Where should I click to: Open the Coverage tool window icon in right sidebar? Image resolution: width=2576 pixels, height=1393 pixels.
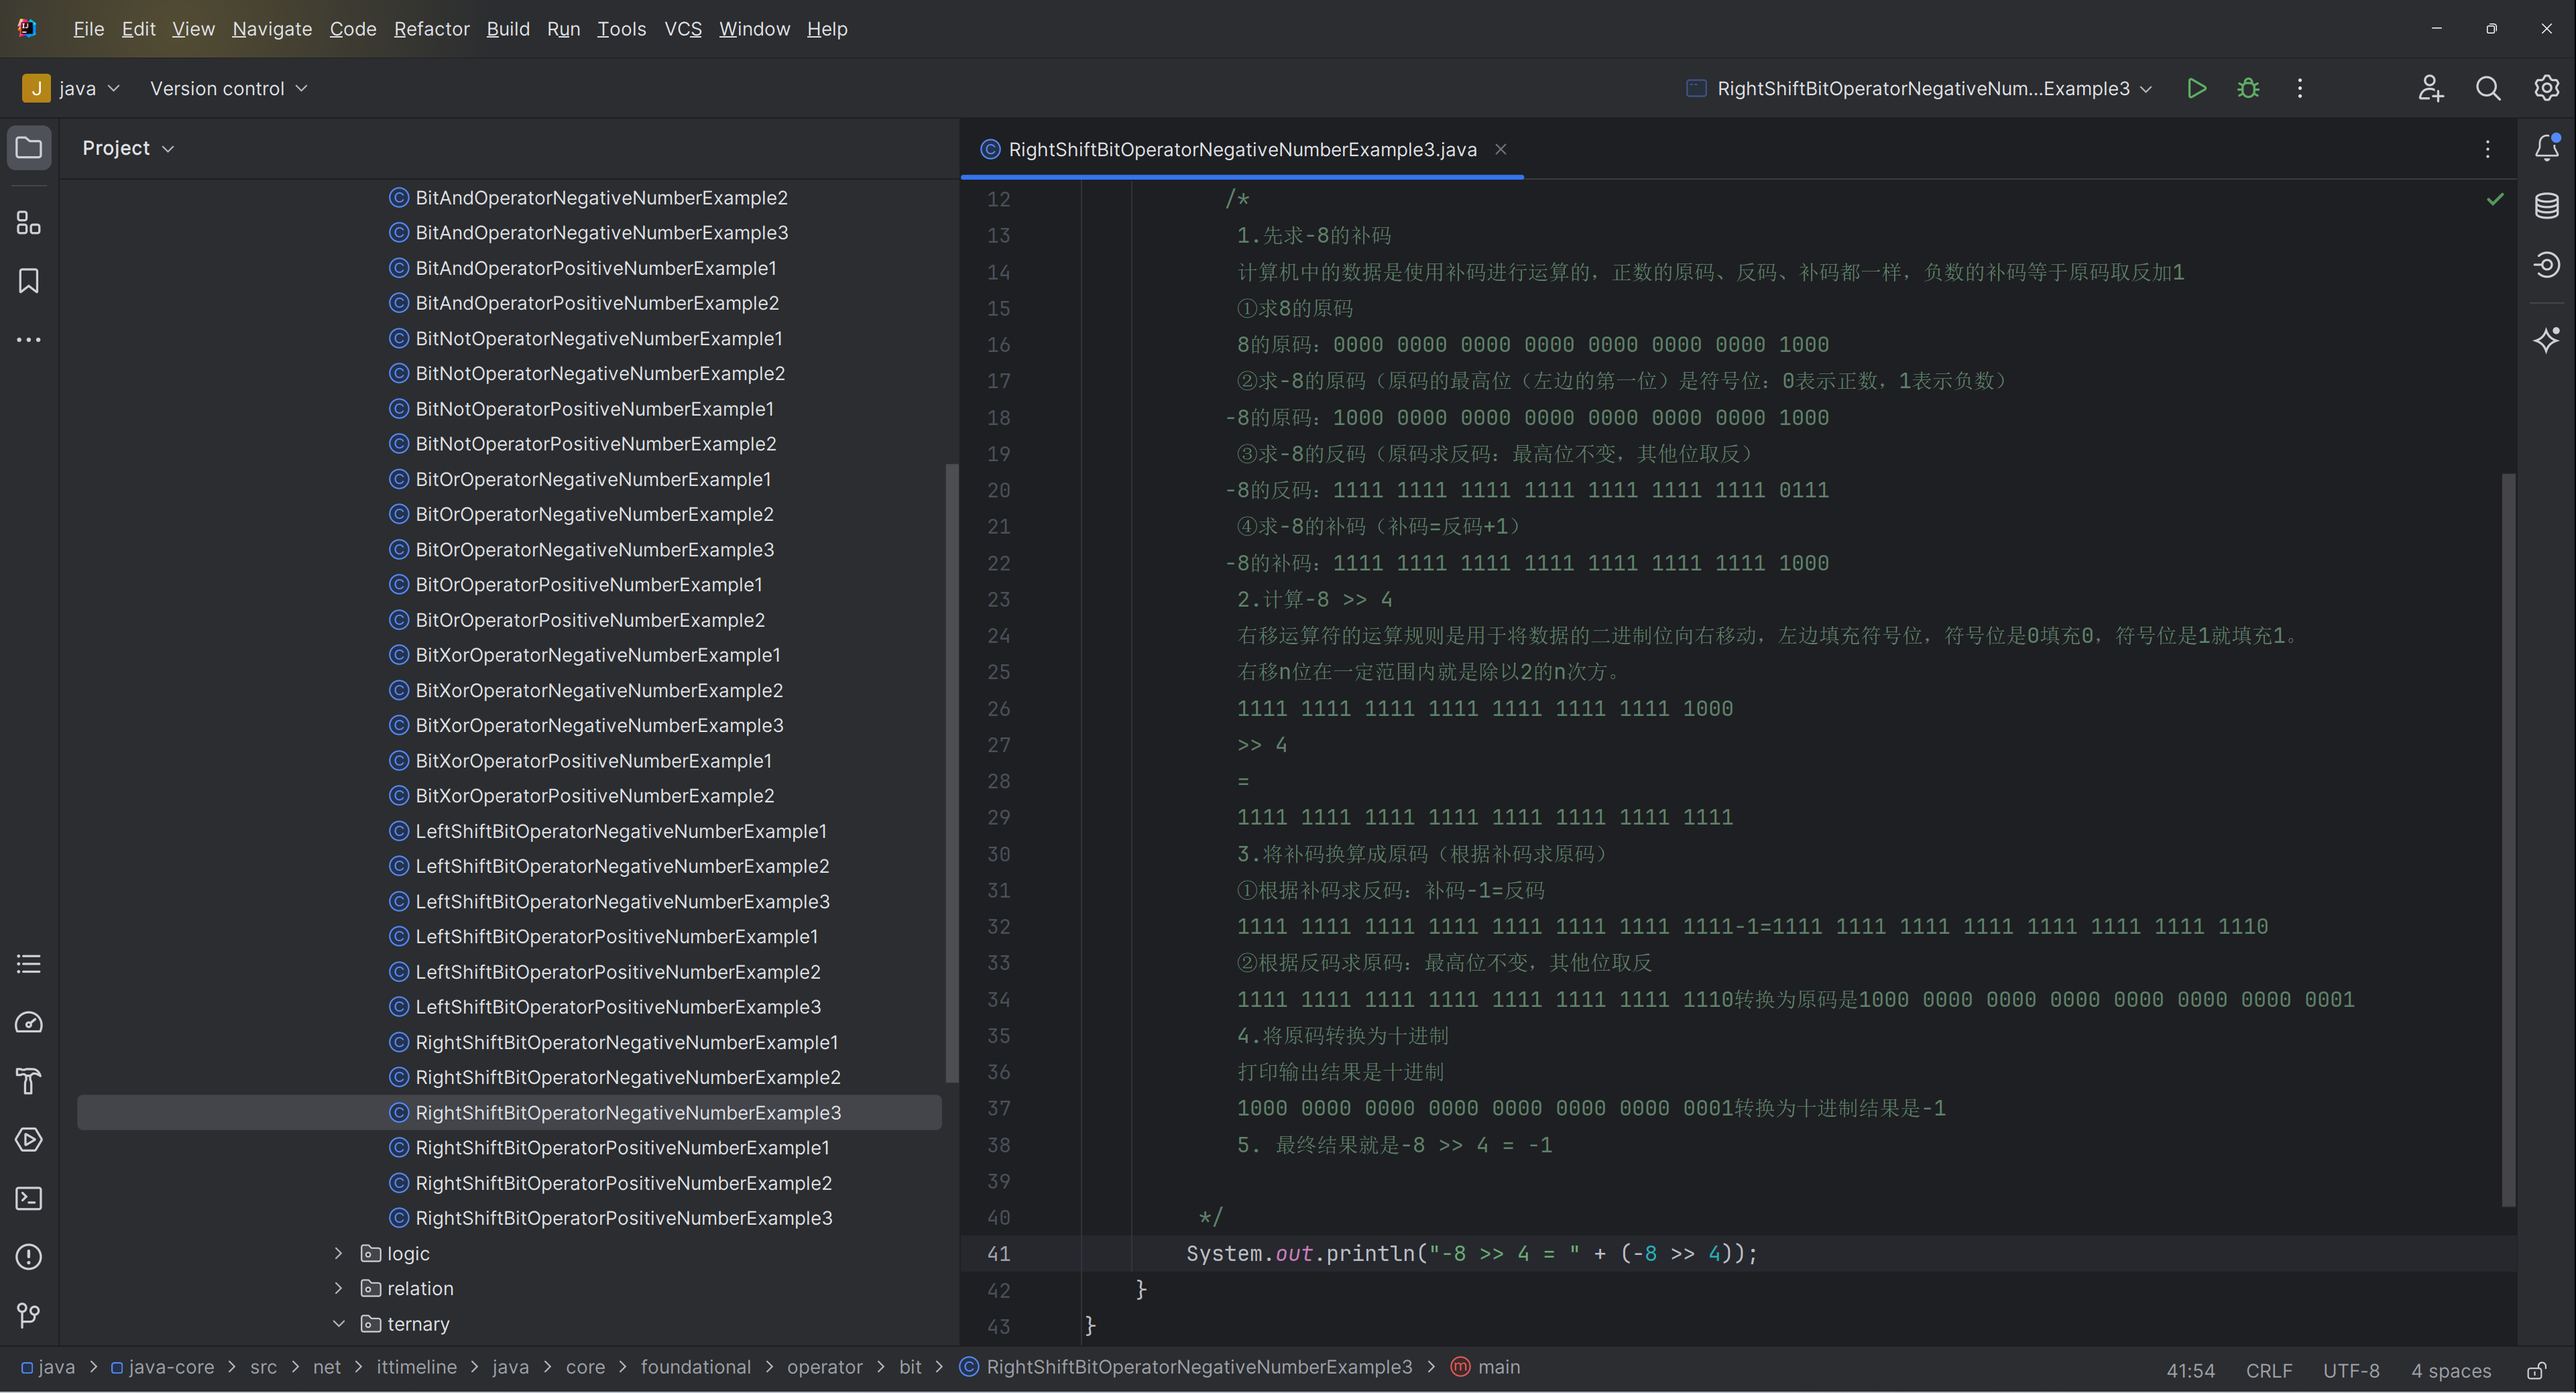2546,264
